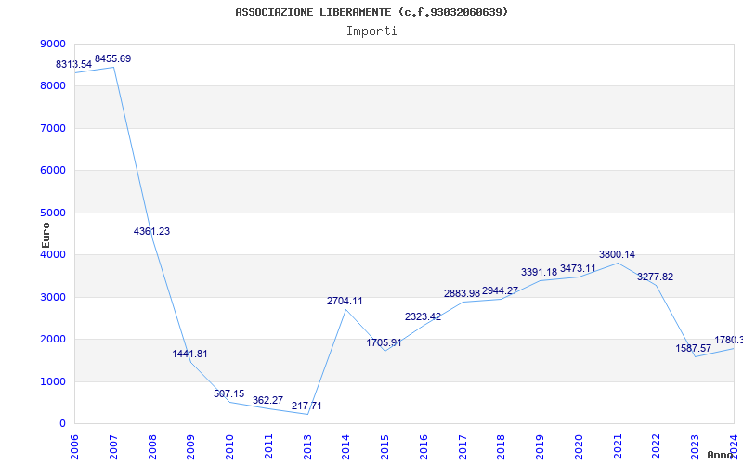Select the 8455.69 data label
This screenshot has height=464, width=743.
click(x=112, y=58)
